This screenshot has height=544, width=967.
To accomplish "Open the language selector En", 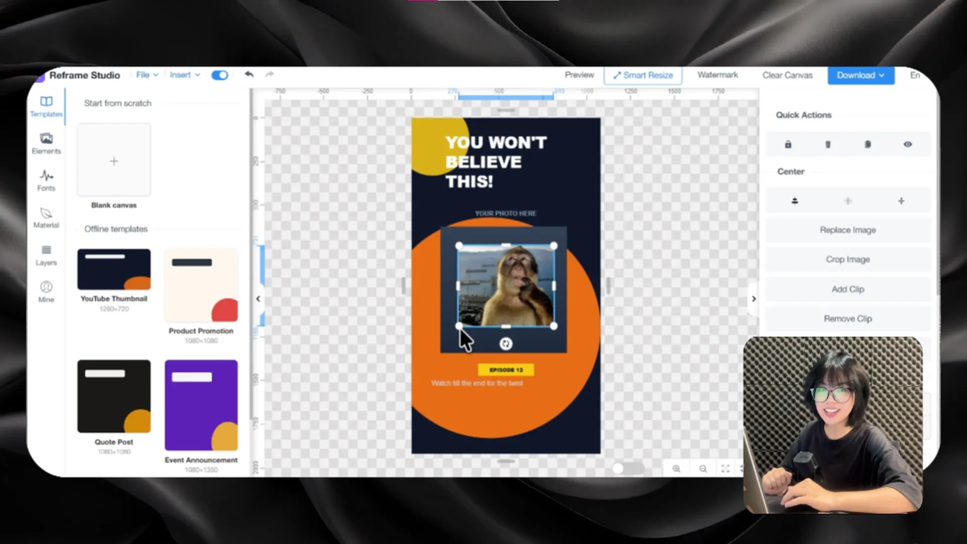I will (x=915, y=75).
